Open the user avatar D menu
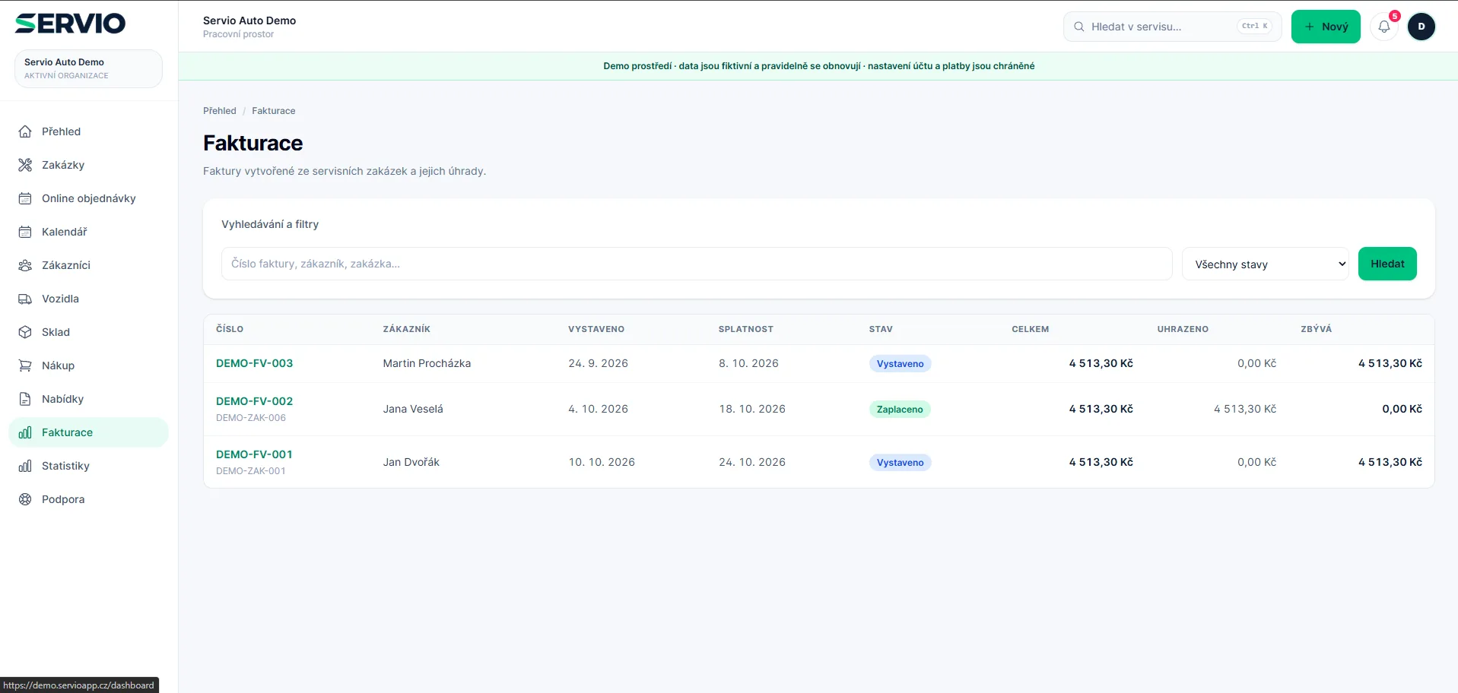This screenshot has height=693, width=1458. [x=1421, y=27]
